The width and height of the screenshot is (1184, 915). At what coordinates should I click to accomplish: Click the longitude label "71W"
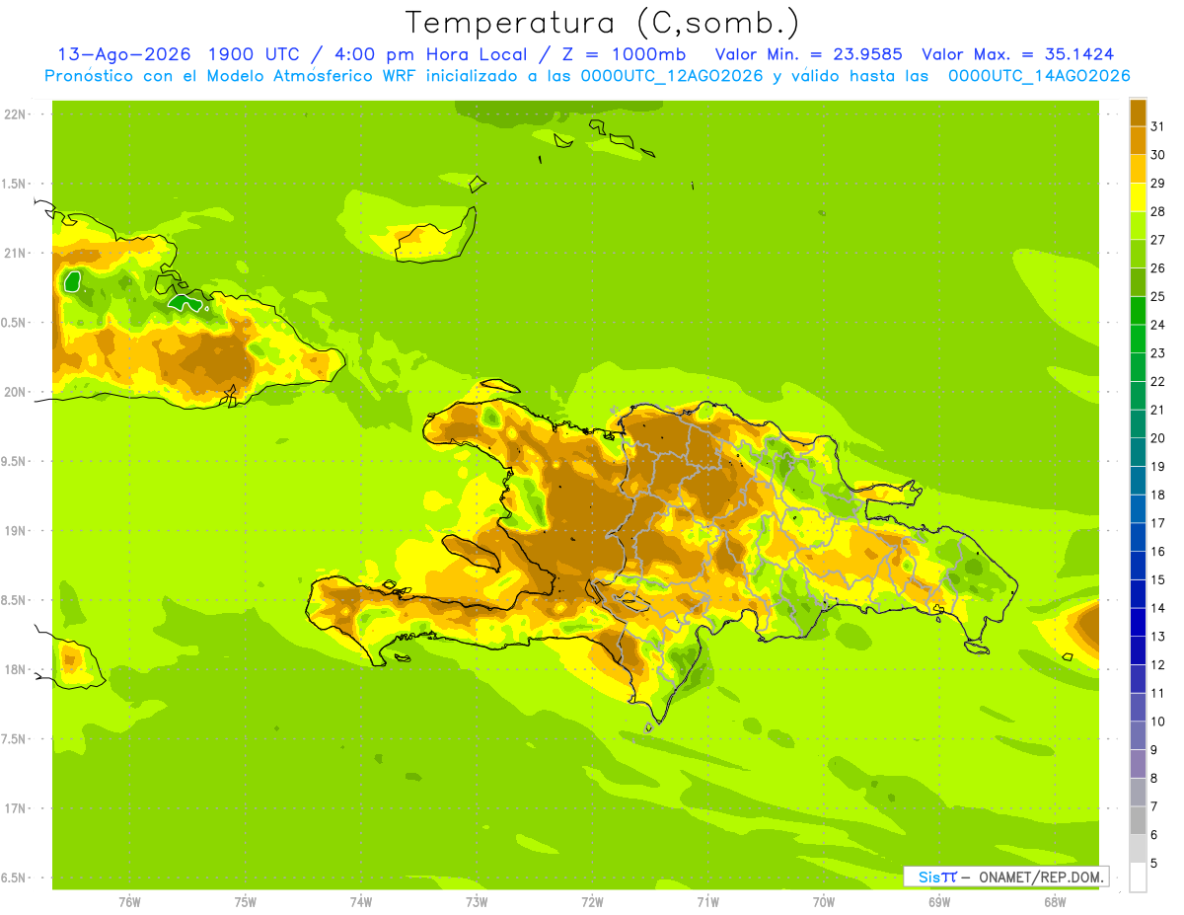[x=707, y=901]
